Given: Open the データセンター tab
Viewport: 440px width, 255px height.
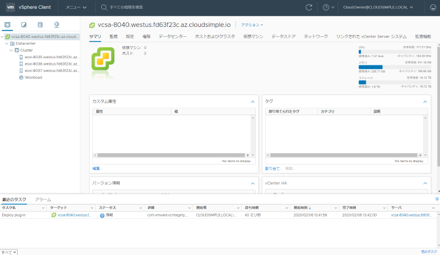Looking at the screenshot, I should pyautogui.click(x=173, y=36).
